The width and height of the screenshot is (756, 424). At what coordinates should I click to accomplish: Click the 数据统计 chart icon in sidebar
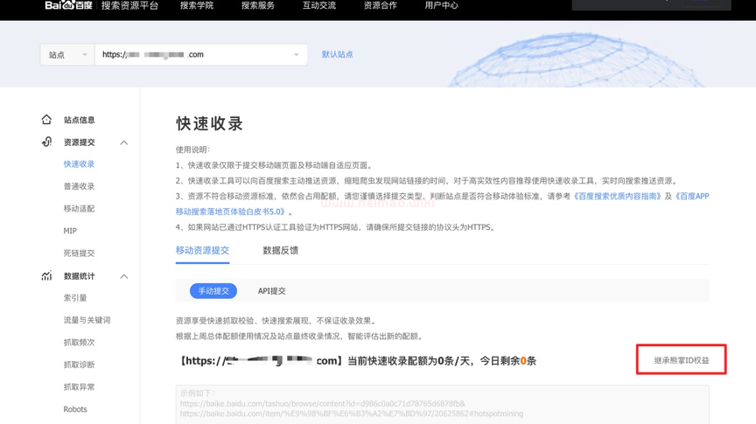pos(46,276)
